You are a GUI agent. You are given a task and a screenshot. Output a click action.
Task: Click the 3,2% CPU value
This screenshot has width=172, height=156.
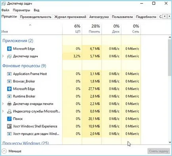click(x=77, y=56)
